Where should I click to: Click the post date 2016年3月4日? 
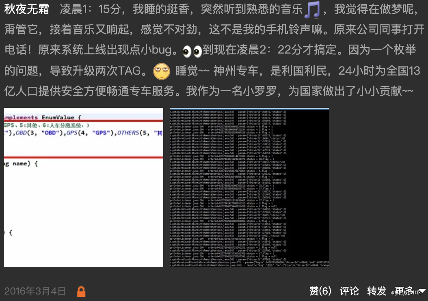click(35, 291)
